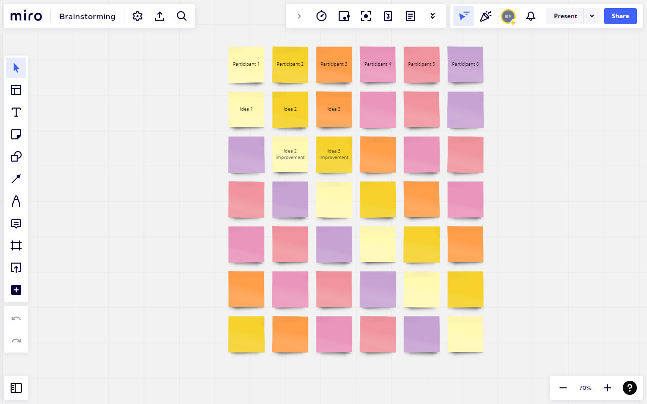Pick the pen drawing tool
This screenshot has width=647, height=404.
(x=16, y=201)
